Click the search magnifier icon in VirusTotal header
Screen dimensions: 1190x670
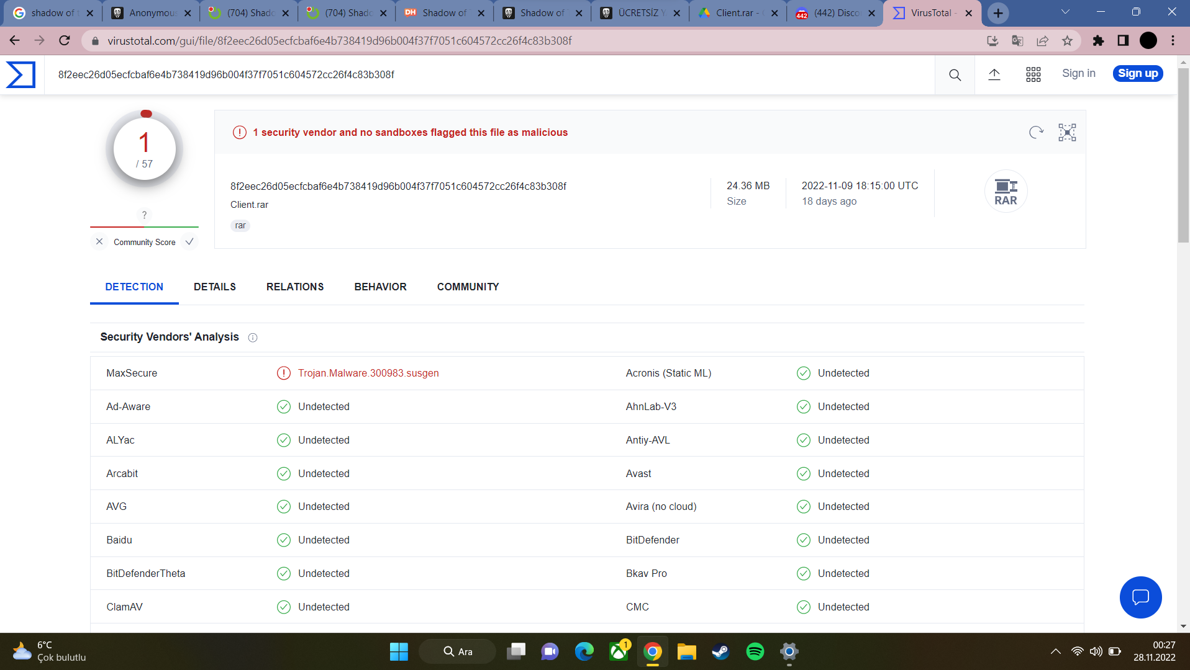[955, 75]
